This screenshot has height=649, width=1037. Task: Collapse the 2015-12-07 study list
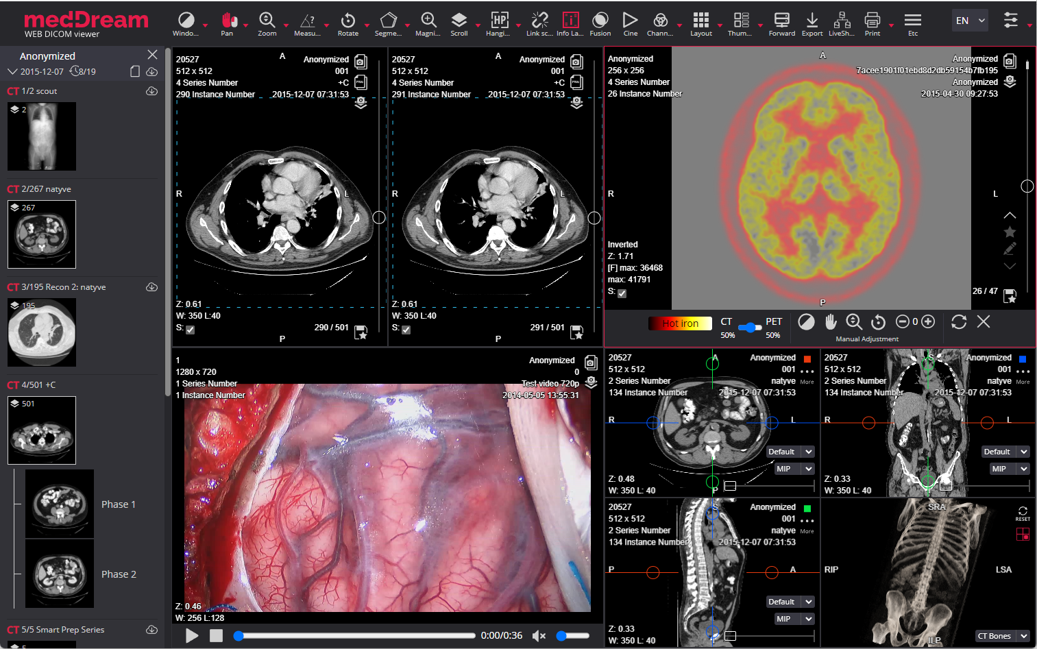point(12,71)
